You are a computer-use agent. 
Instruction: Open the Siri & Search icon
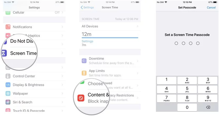click(8, 102)
